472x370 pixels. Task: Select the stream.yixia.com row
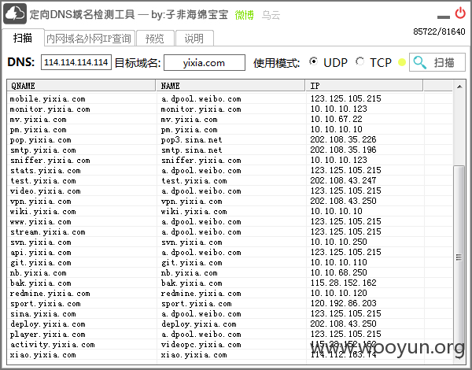coord(230,232)
